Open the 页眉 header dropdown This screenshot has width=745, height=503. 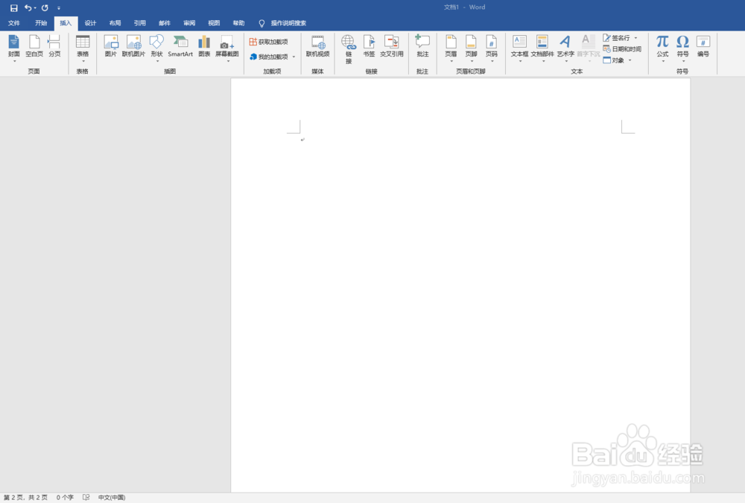click(x=451, y=48)
